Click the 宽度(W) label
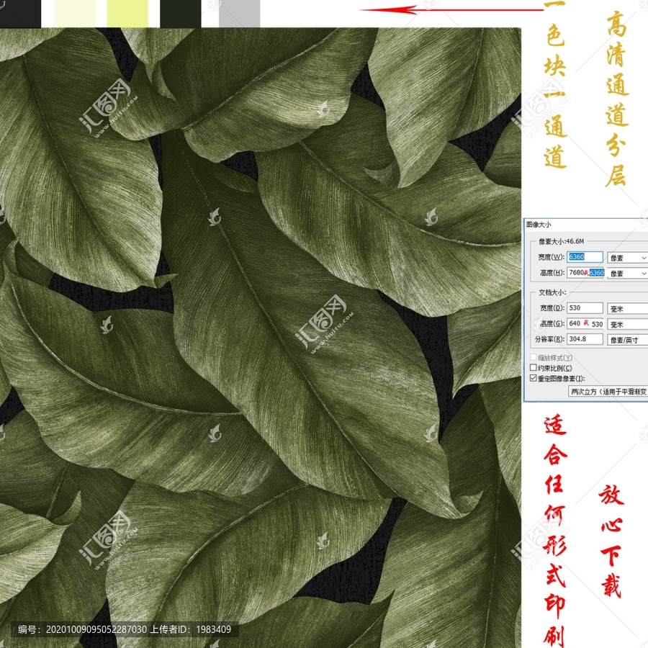This screenshot has height=648, width=648. [552, 256]
